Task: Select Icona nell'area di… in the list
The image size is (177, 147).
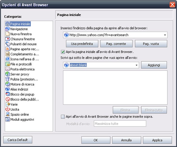Action: click(25, 59)
